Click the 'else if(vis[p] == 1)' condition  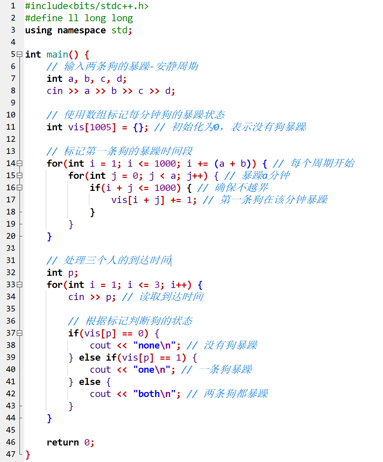pos(133,358)
